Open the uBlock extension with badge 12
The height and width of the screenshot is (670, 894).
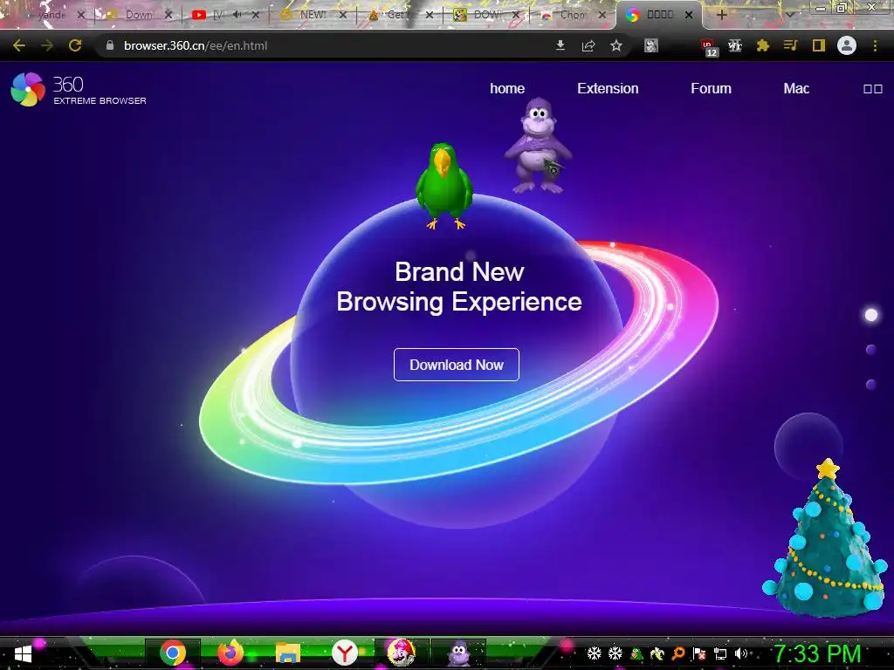(709, 47)
